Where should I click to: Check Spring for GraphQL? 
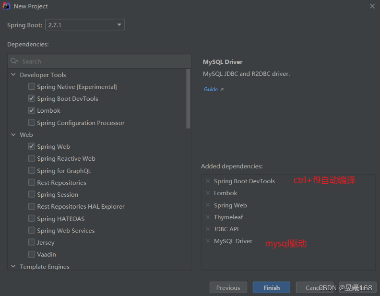click(x=32, y=170)
